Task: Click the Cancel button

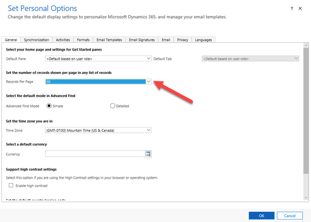Action: 290,215
